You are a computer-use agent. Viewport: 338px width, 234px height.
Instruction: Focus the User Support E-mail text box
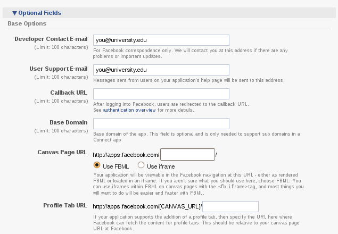161,70
